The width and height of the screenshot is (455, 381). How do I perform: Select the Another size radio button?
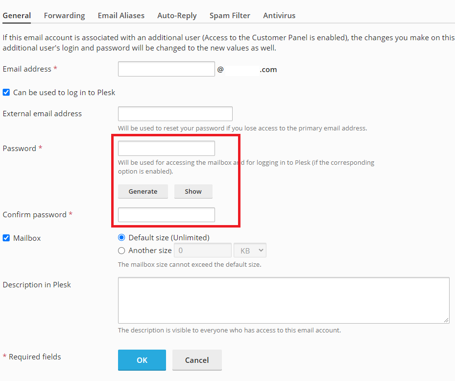pos(121,251)
